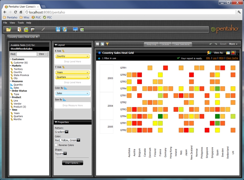Toggle the field list panel icon
The image size is (244, 180).
coord(97,44)
